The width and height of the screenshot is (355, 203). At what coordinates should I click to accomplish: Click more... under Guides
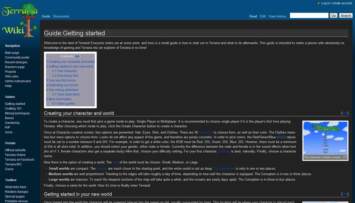pos(10,132)
